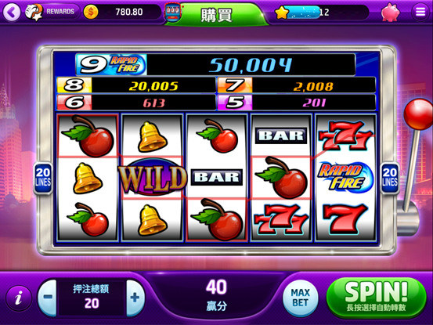
Task: Open the Rewards bulldog icon
Action: point(34,12)
